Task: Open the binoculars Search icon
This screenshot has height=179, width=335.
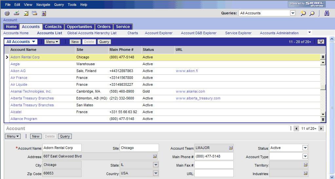Action: 327,13
